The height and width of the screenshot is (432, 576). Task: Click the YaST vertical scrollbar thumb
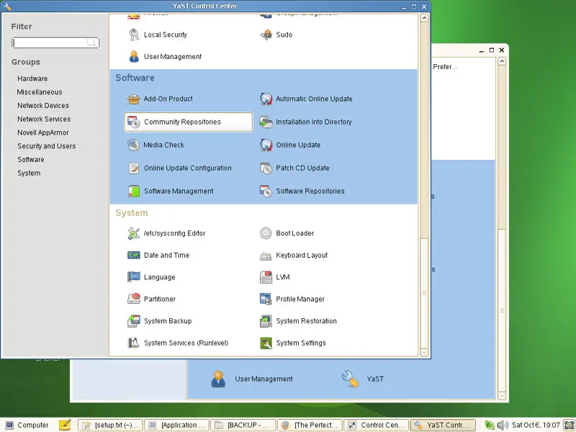424,293
